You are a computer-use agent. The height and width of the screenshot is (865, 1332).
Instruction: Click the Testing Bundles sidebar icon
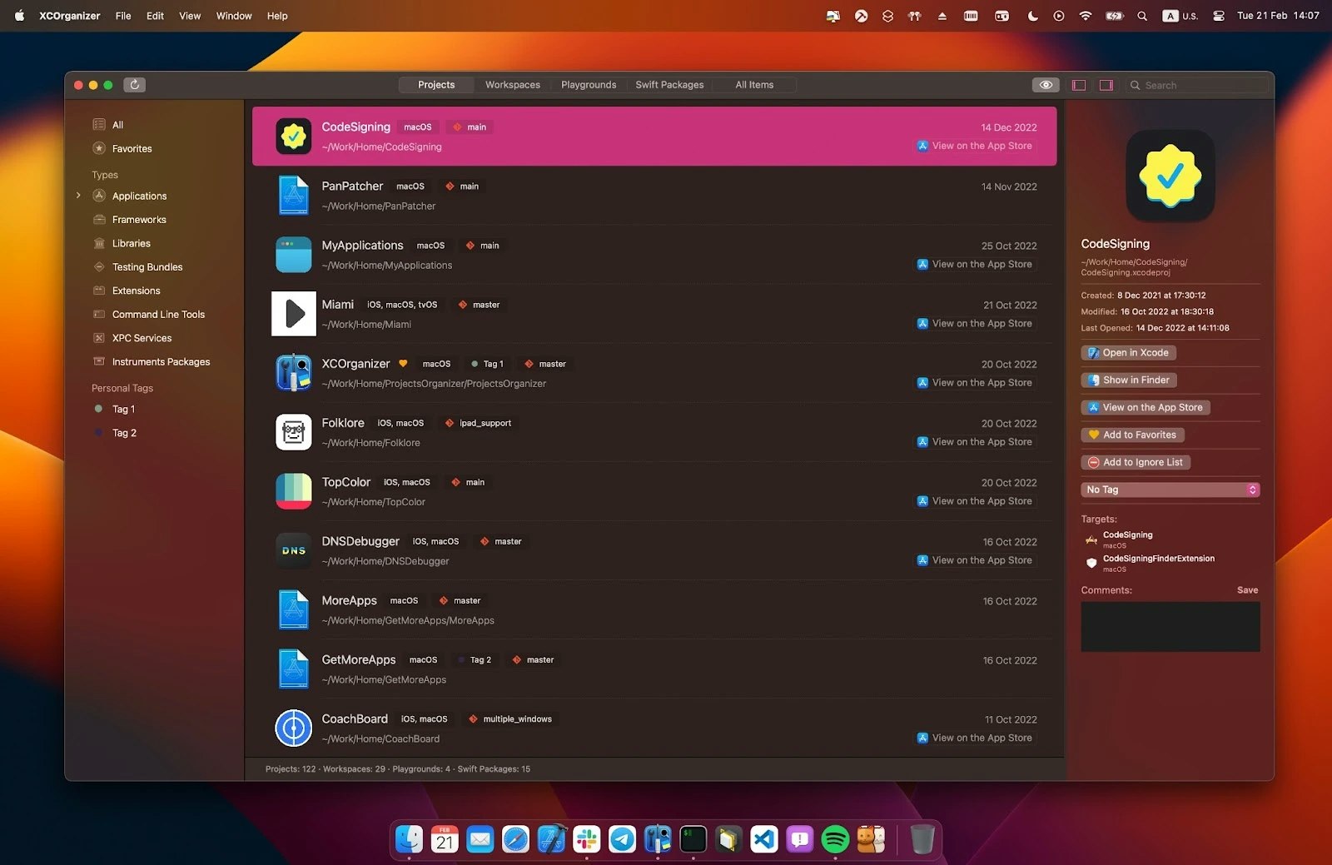(x=99, y=267)
